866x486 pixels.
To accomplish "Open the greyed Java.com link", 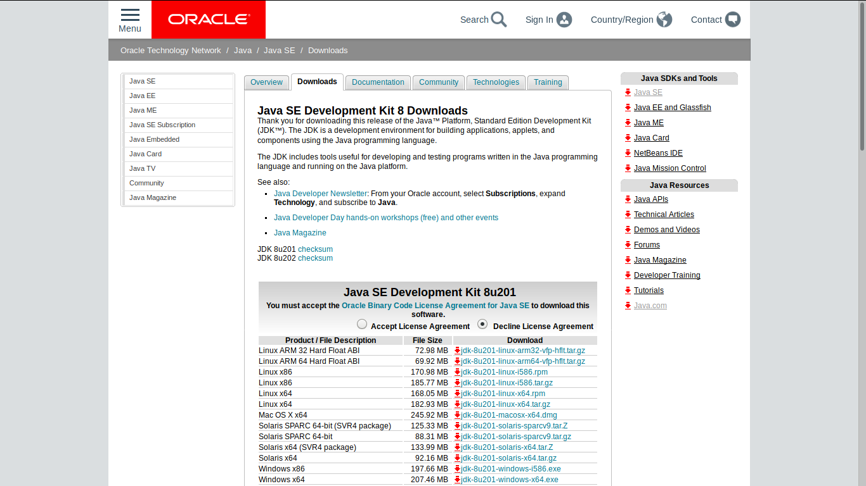I will [x=650, y=306].
